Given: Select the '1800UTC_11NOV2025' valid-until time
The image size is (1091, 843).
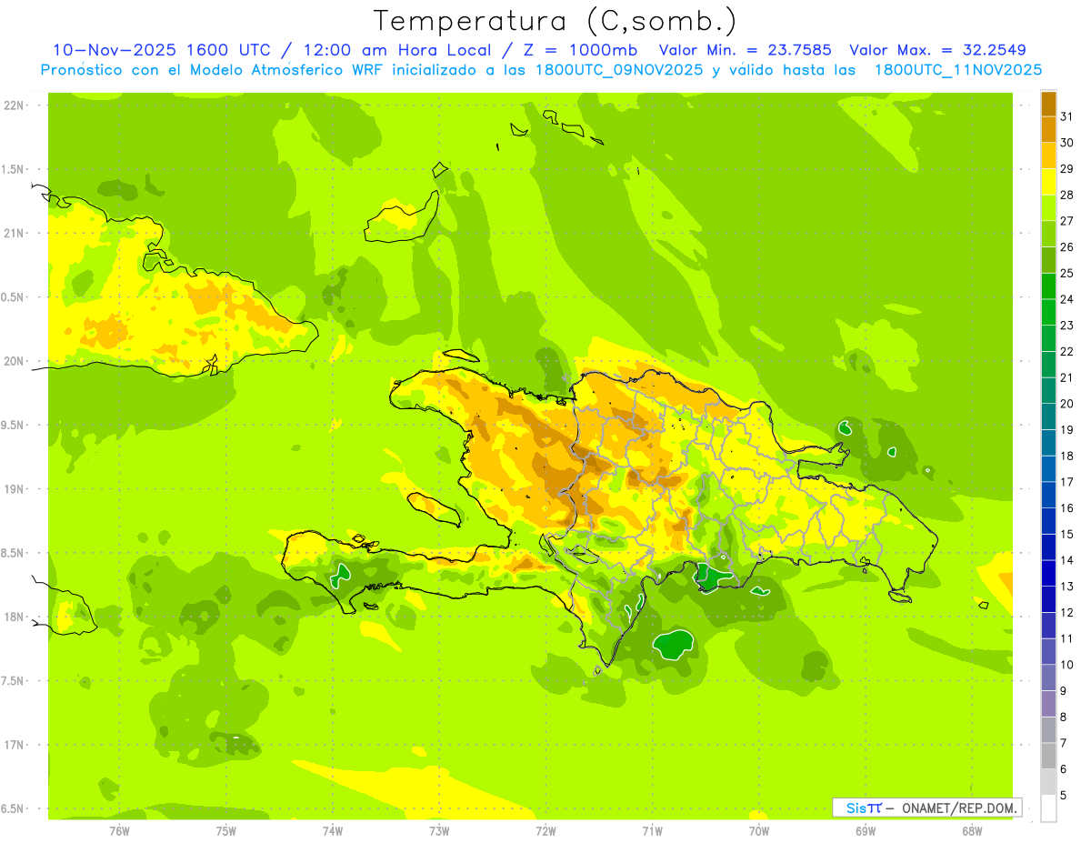Looking at the screenshot, I should (x=958, y=70).
